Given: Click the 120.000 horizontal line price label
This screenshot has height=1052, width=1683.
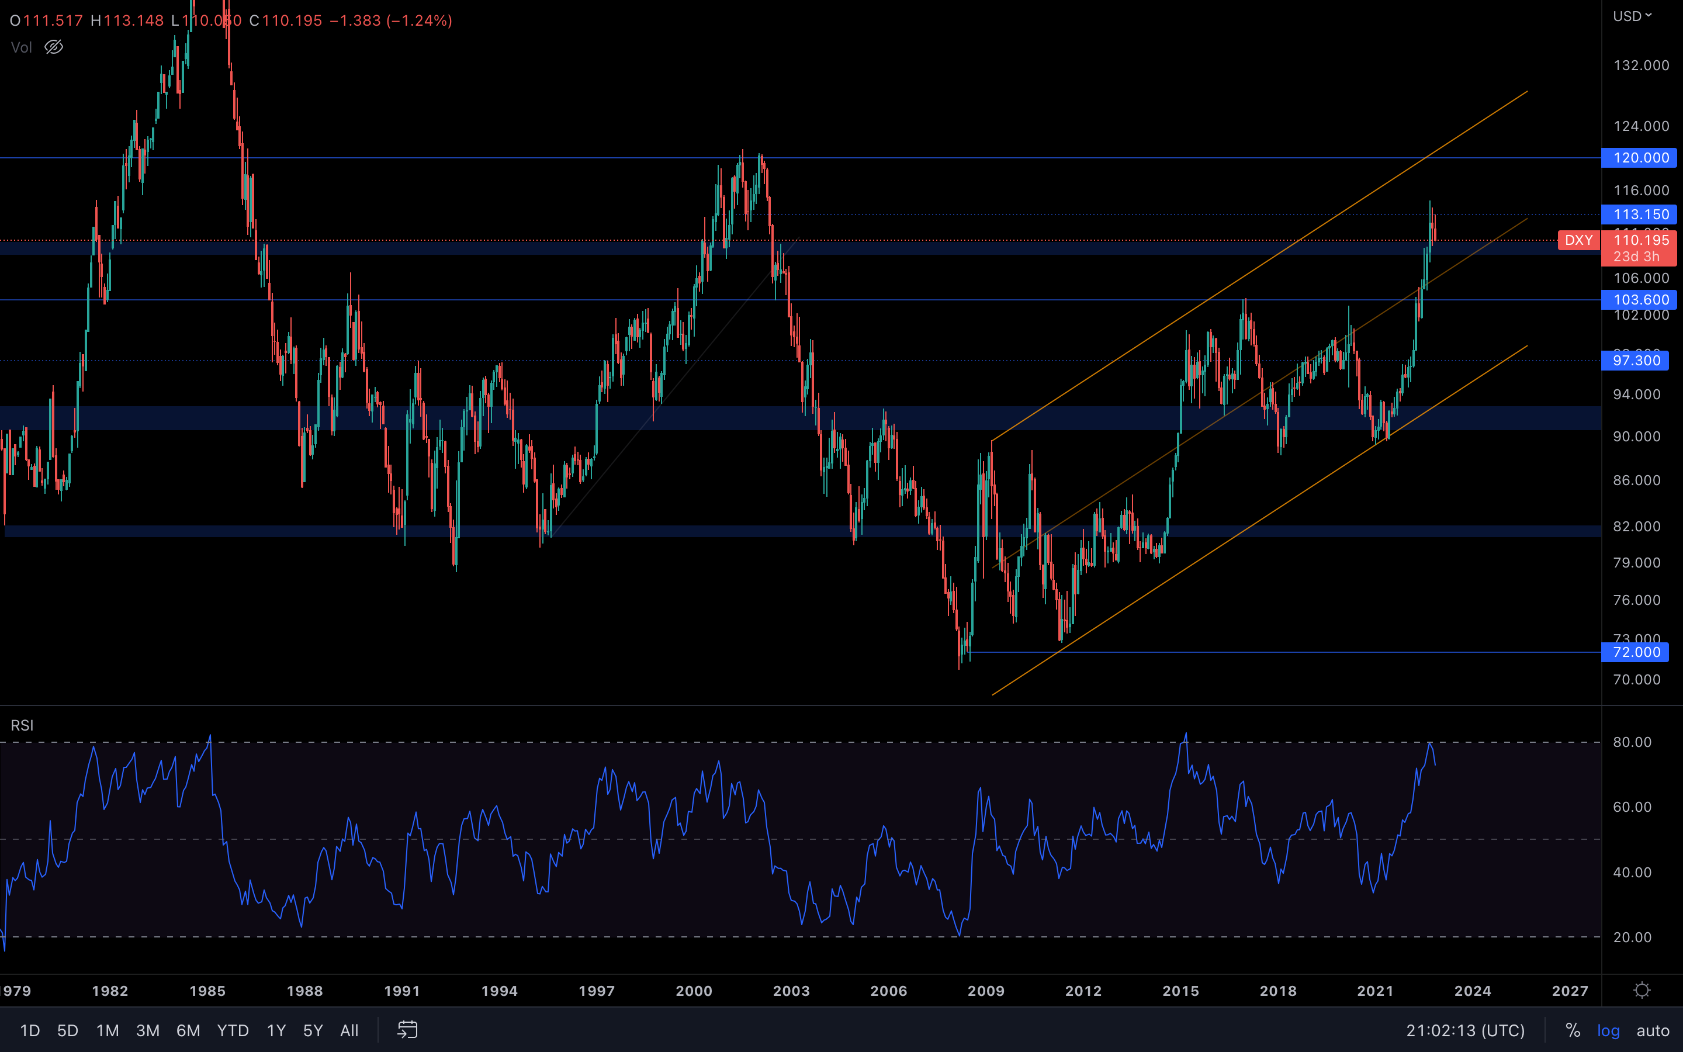Looking at the screenshot, I should [x=1639, y=158].
